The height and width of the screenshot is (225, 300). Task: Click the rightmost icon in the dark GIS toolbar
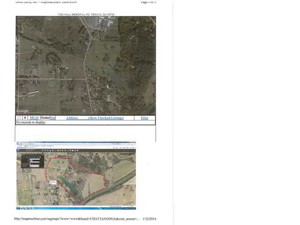[x=77, y=150]
